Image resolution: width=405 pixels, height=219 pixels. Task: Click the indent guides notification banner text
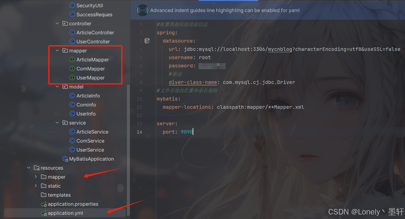[225, 10]
